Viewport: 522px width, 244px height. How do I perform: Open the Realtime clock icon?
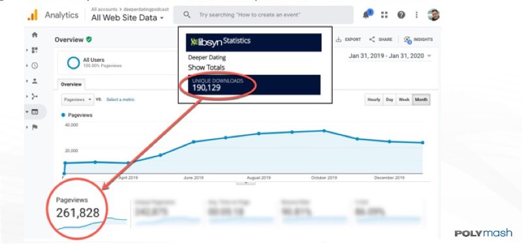[x=35, y=66]
